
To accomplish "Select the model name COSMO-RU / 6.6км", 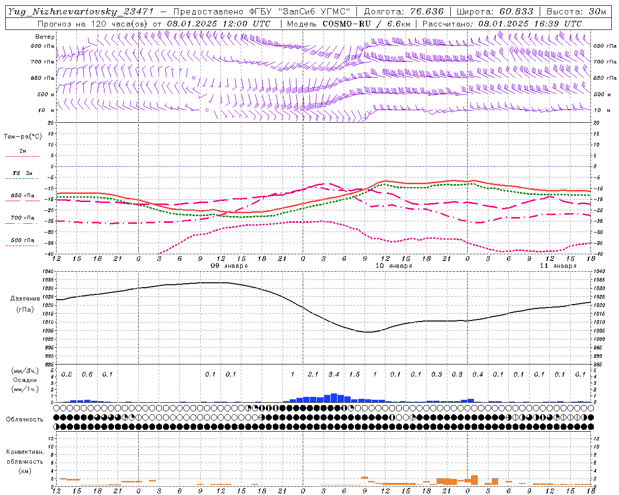I will pos(367,24).
